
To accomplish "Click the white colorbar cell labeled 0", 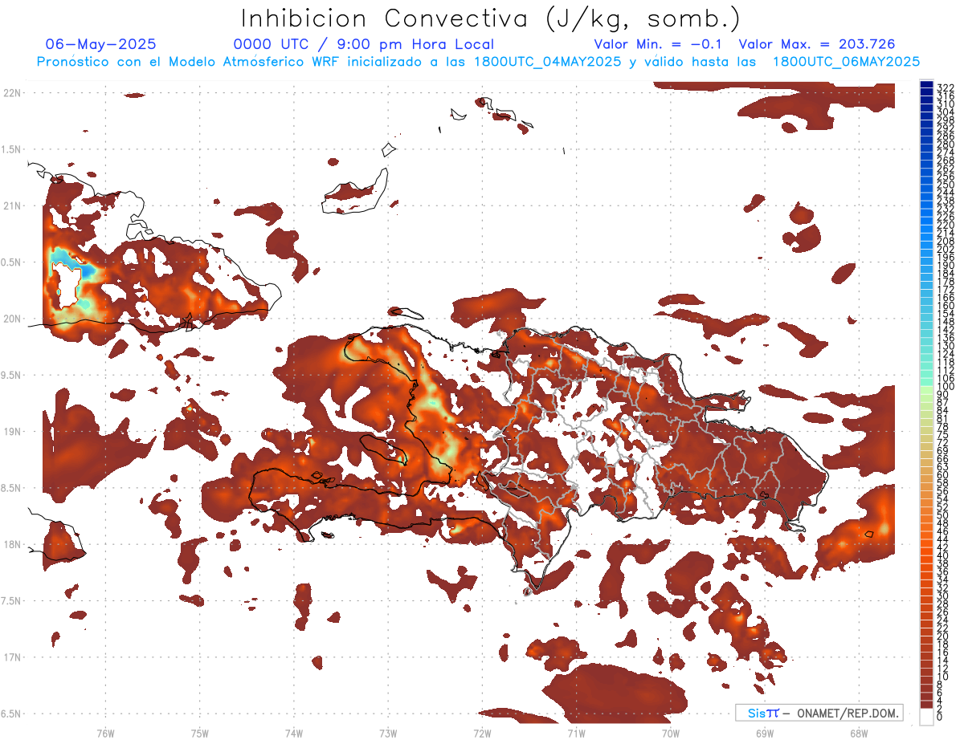I will tap(926, 717).
